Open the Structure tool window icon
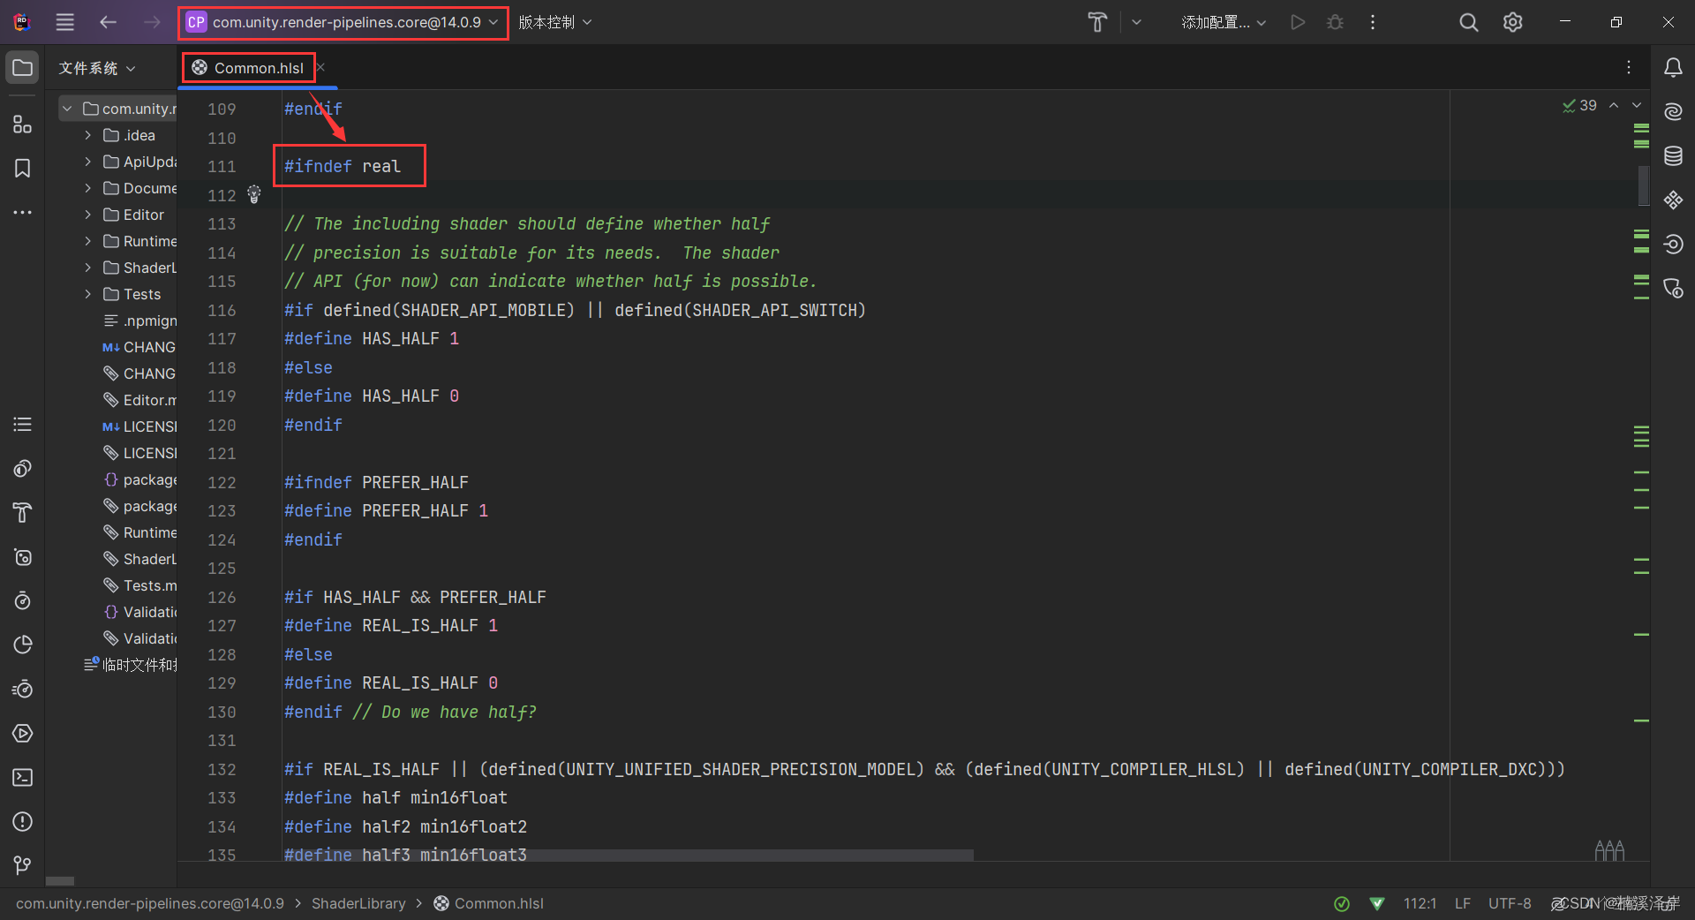This screenshot has width=1695, height=920. (23, 124)
